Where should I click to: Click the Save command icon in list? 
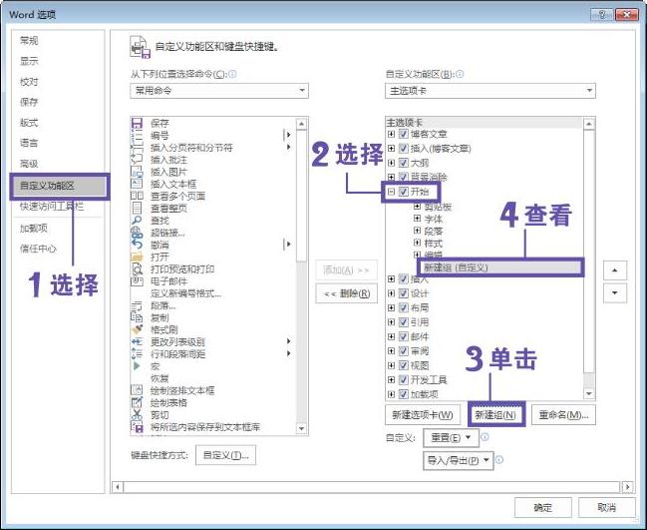point(137,123)
